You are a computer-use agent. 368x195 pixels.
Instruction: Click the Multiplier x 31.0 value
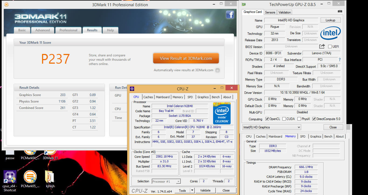coord(164,161)
